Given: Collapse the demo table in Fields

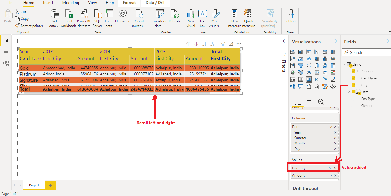Looking at the screenshot, I should [345, 64].
